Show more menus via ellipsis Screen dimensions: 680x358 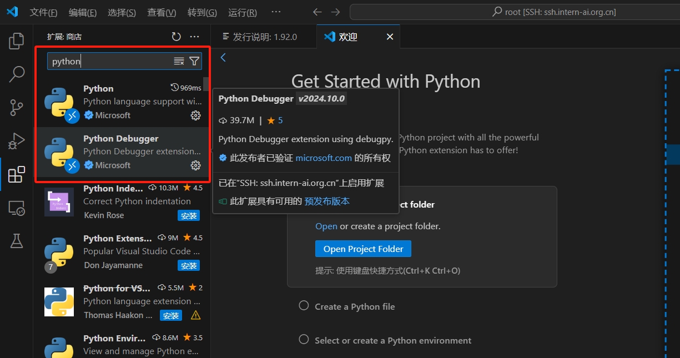pyautogui.click(x=276, y=12)
